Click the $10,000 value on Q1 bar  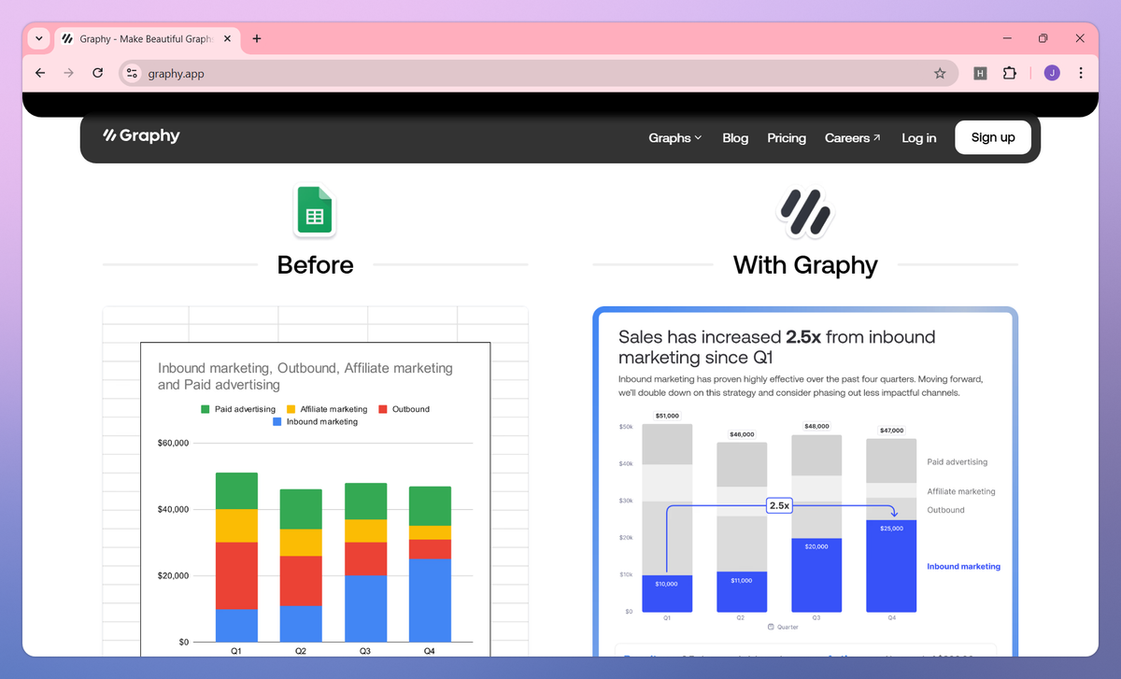tap(667, 584)
